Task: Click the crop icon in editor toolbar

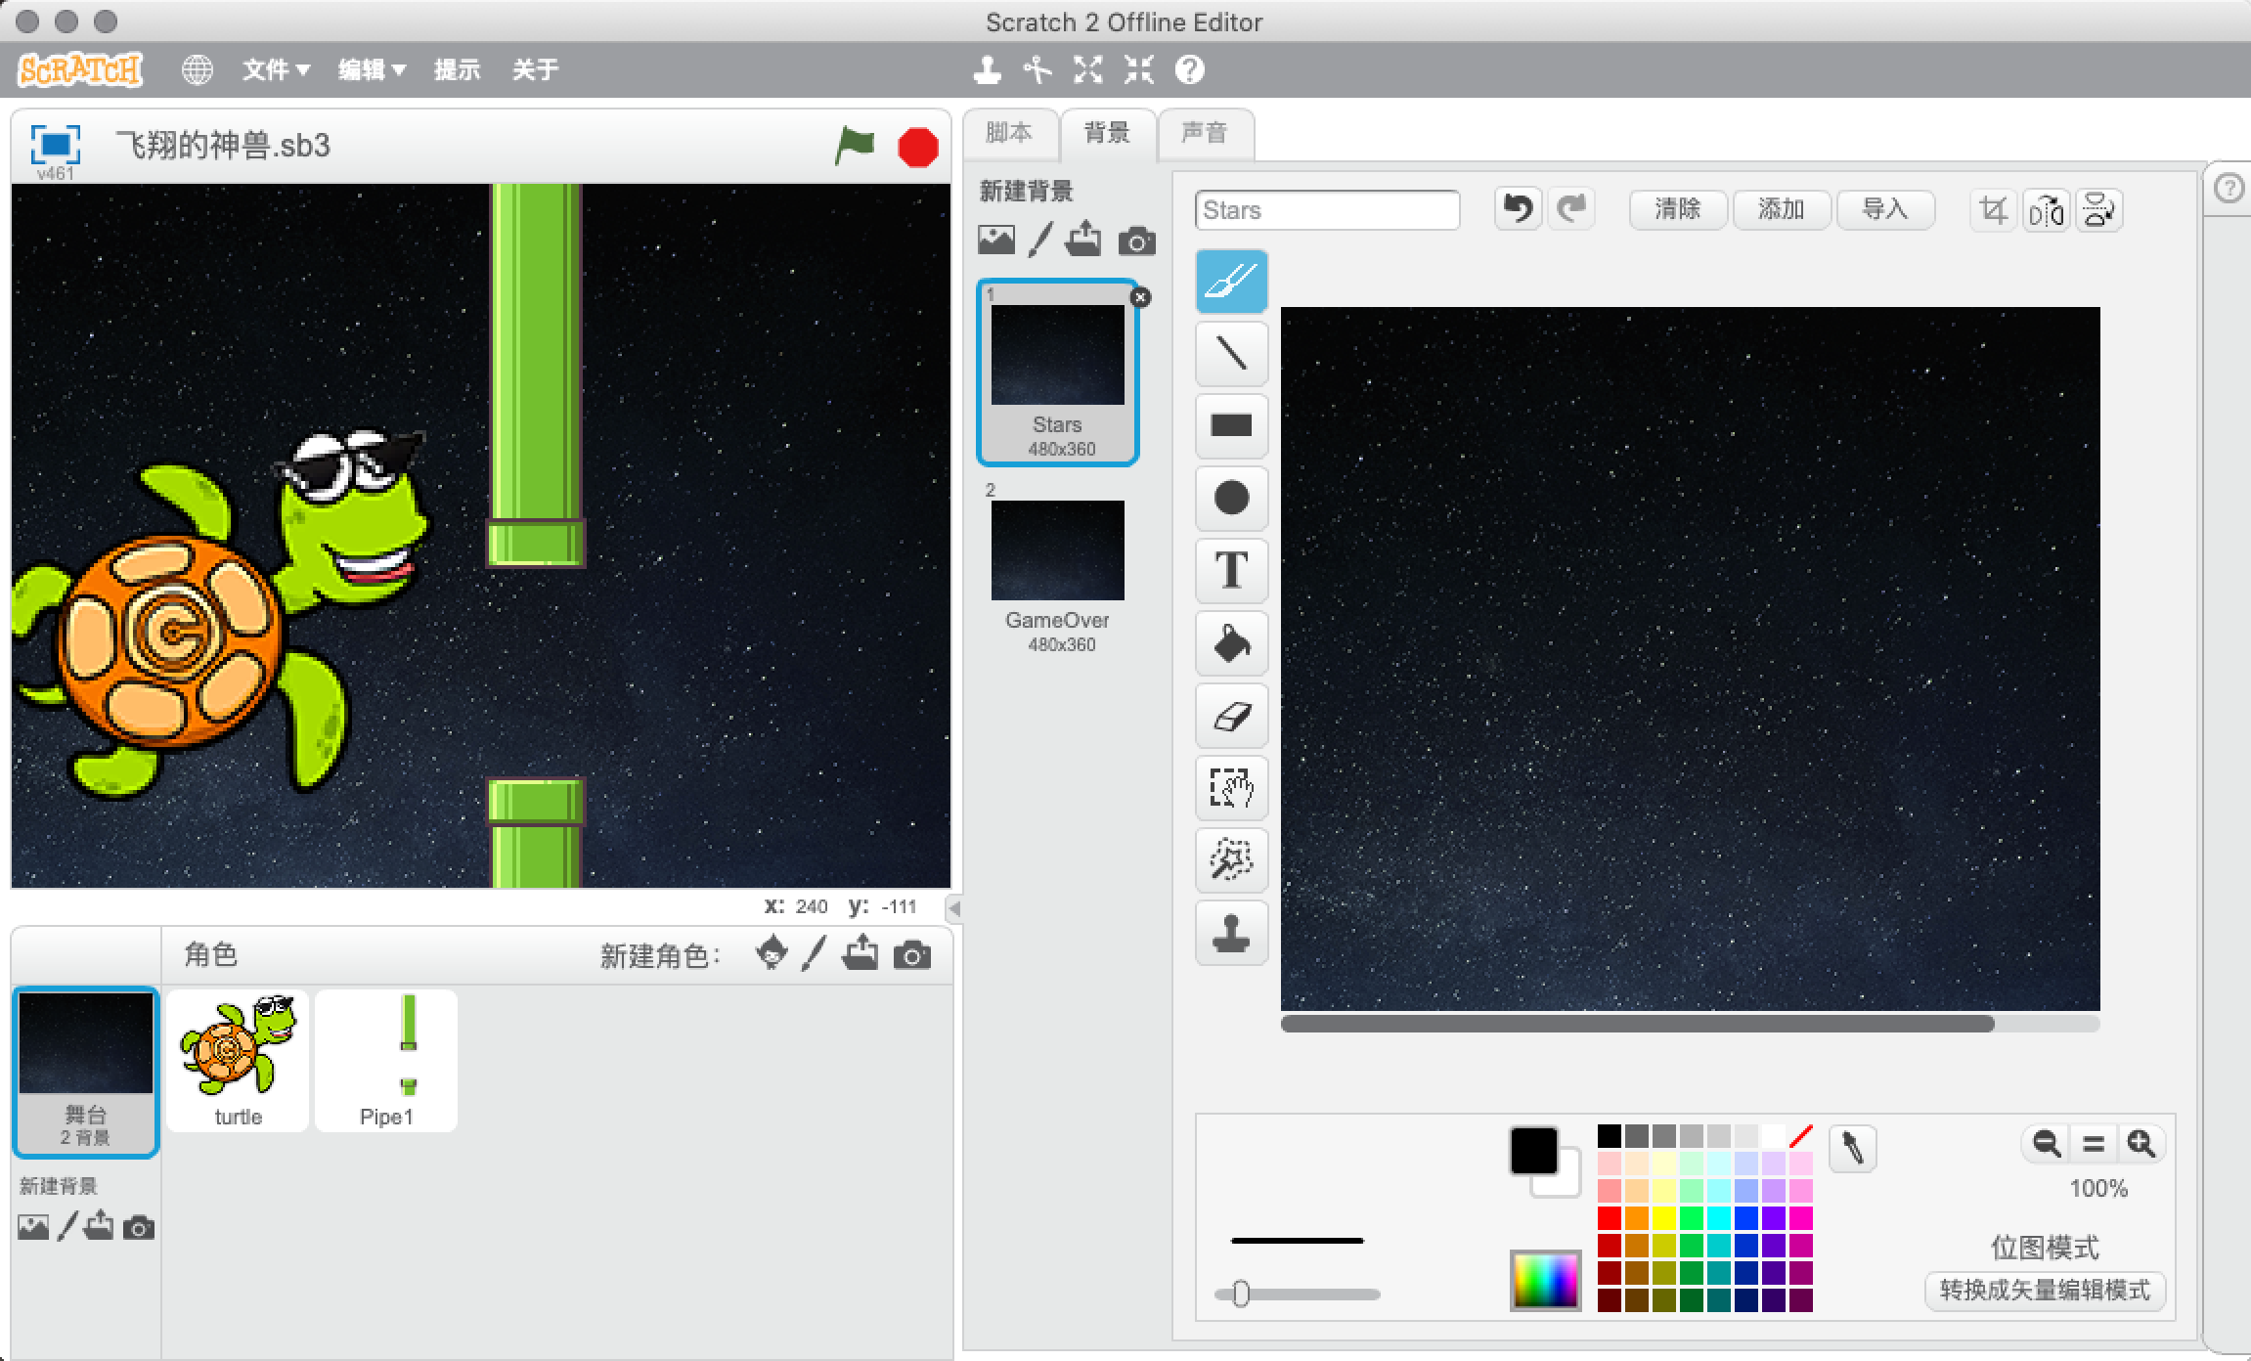Action: tap(1993, 210)
